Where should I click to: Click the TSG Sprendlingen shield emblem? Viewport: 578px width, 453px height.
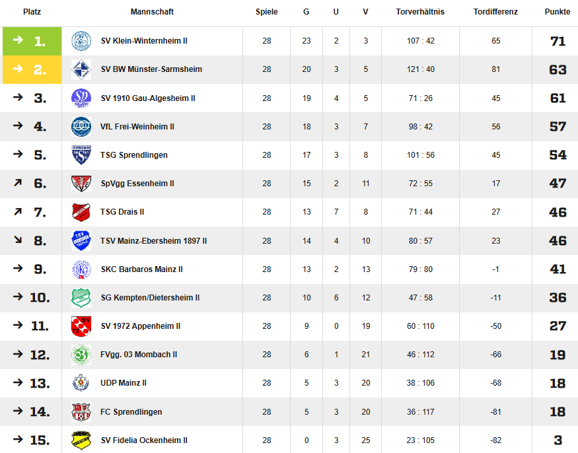(x=81, y=155)
